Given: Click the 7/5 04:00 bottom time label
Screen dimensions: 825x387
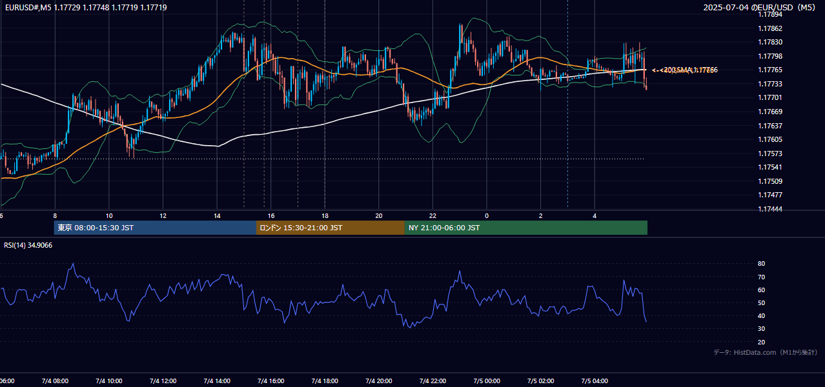Looking at the screenshot, I should coord(595,381).
